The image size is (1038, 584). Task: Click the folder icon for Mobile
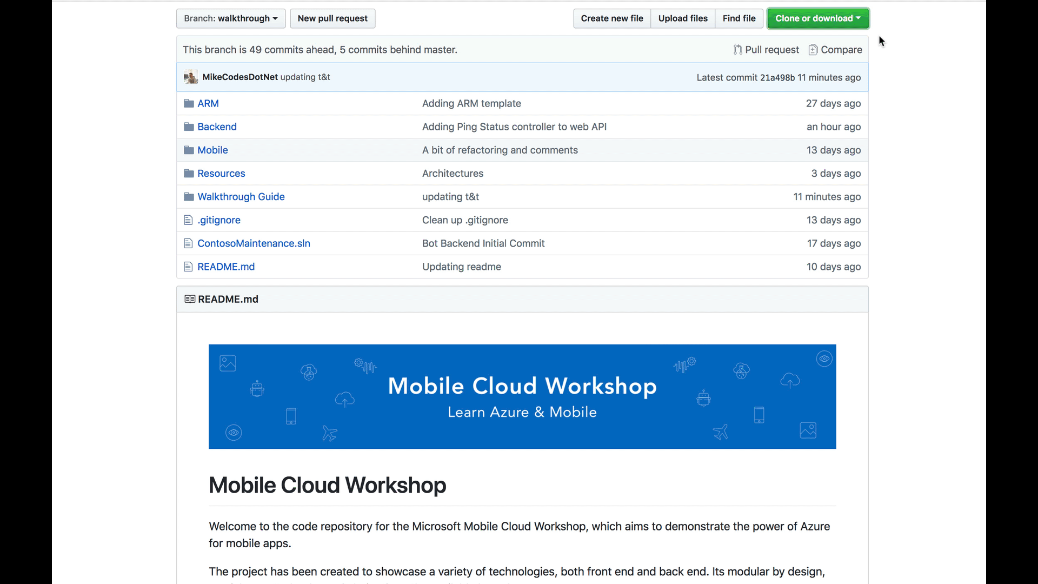pyautogui.click(x=188, y=150)
